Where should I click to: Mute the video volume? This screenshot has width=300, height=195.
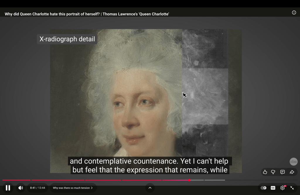[21, 188]
